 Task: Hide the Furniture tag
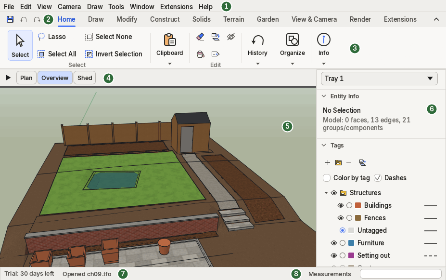click(x=334, y=243)
